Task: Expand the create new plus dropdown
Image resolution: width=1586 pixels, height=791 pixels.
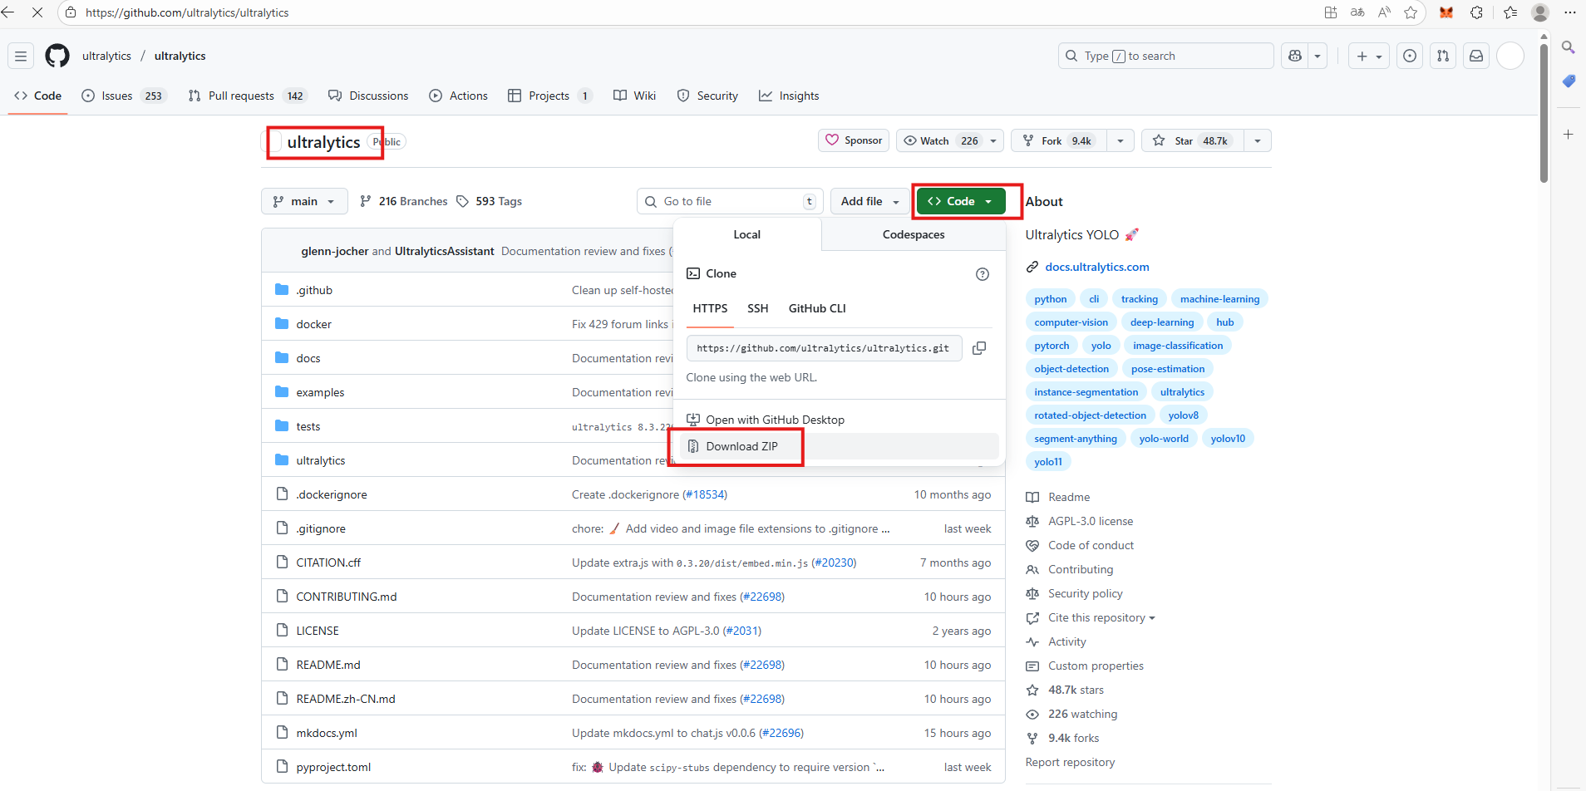Action: pos(1369,56)
